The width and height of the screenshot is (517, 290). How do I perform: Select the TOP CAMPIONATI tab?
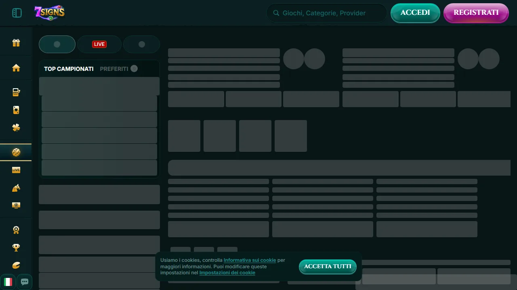coord(69,69)
